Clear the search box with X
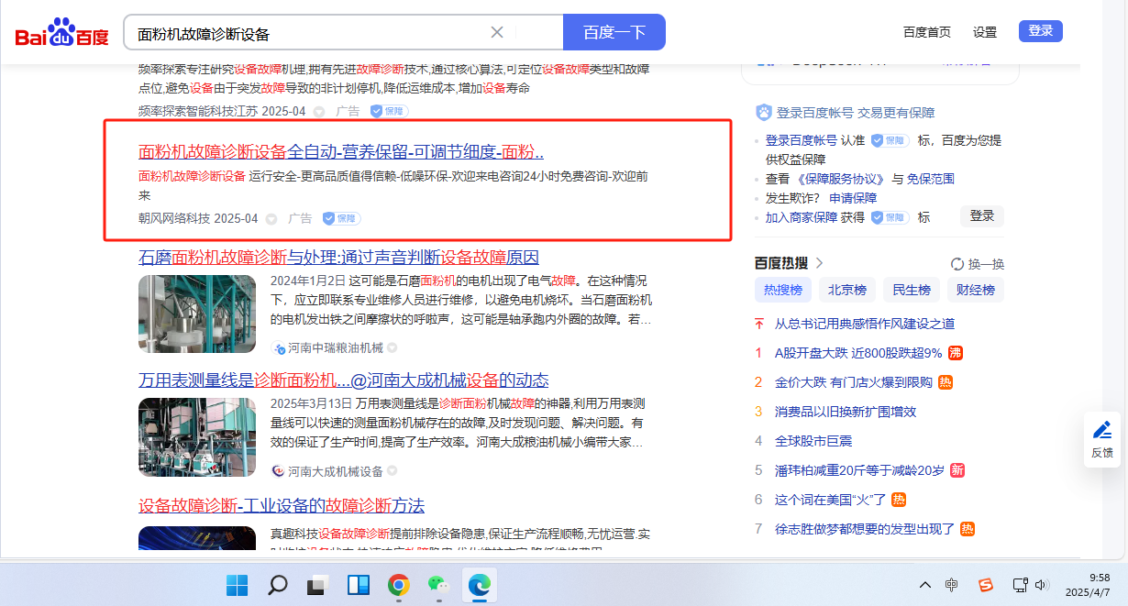This screenshot has height=606, width=1128. point(497,32)
